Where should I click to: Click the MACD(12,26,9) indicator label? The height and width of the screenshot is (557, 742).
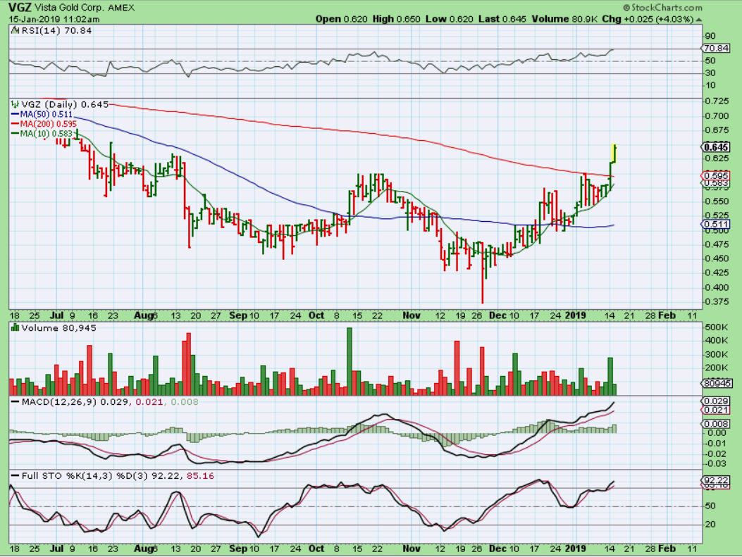click(58, 402)
